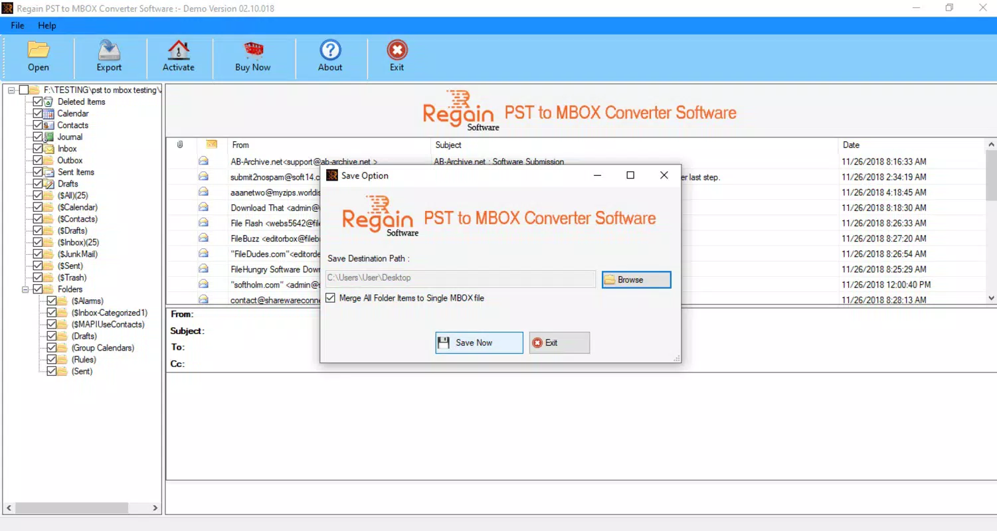Click the Activate house icon
The width and height of the screenshot is (997, 531).
point(179,50)
